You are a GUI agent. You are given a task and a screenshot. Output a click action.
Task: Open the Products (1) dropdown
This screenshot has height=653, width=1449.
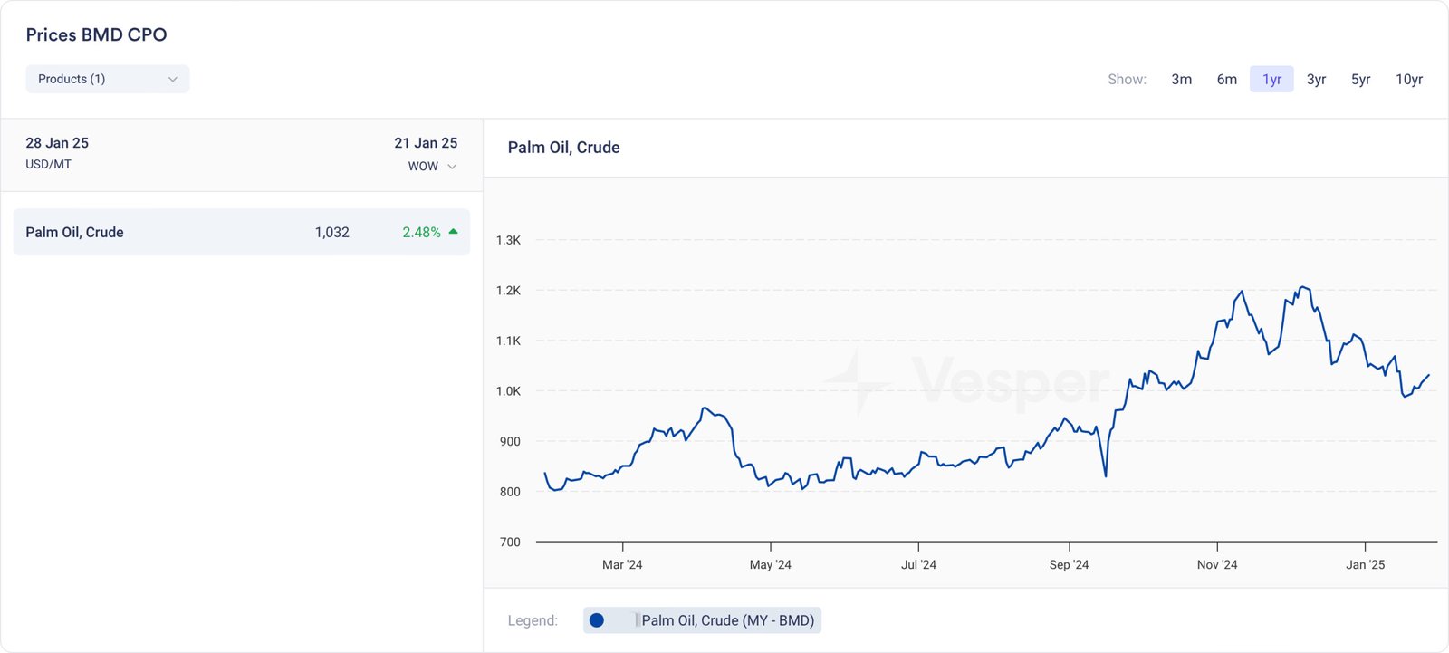(107, 79)
